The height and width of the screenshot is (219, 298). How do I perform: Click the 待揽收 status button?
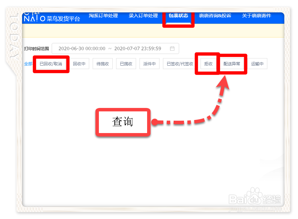[x=102, y=64]
